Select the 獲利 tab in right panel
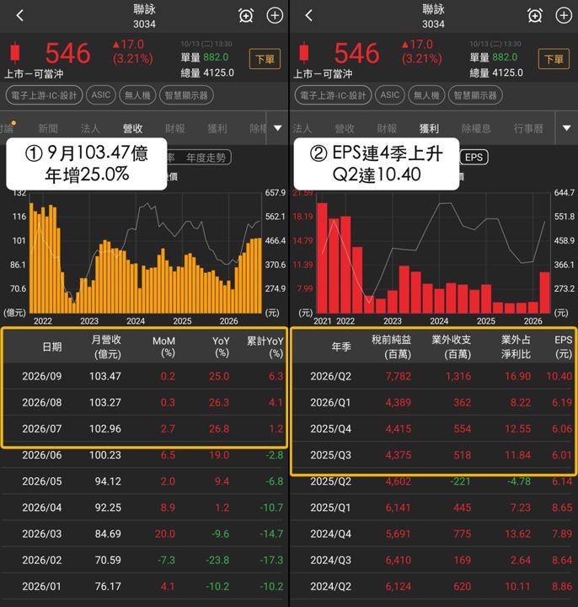The height and width of the screenshot is (607, 578). tap(429, 128)
